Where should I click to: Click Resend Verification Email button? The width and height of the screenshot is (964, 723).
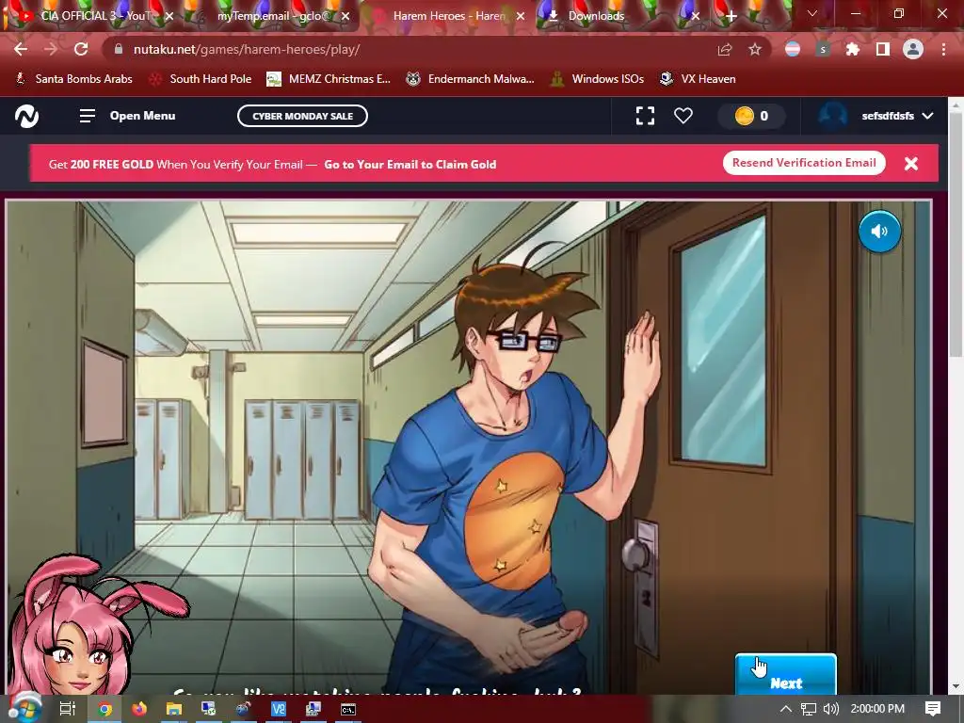click(x=804, y=163)
